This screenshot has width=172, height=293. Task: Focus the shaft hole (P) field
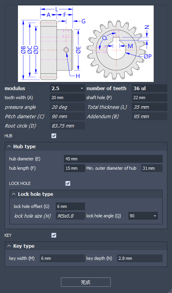pos(149,98)
